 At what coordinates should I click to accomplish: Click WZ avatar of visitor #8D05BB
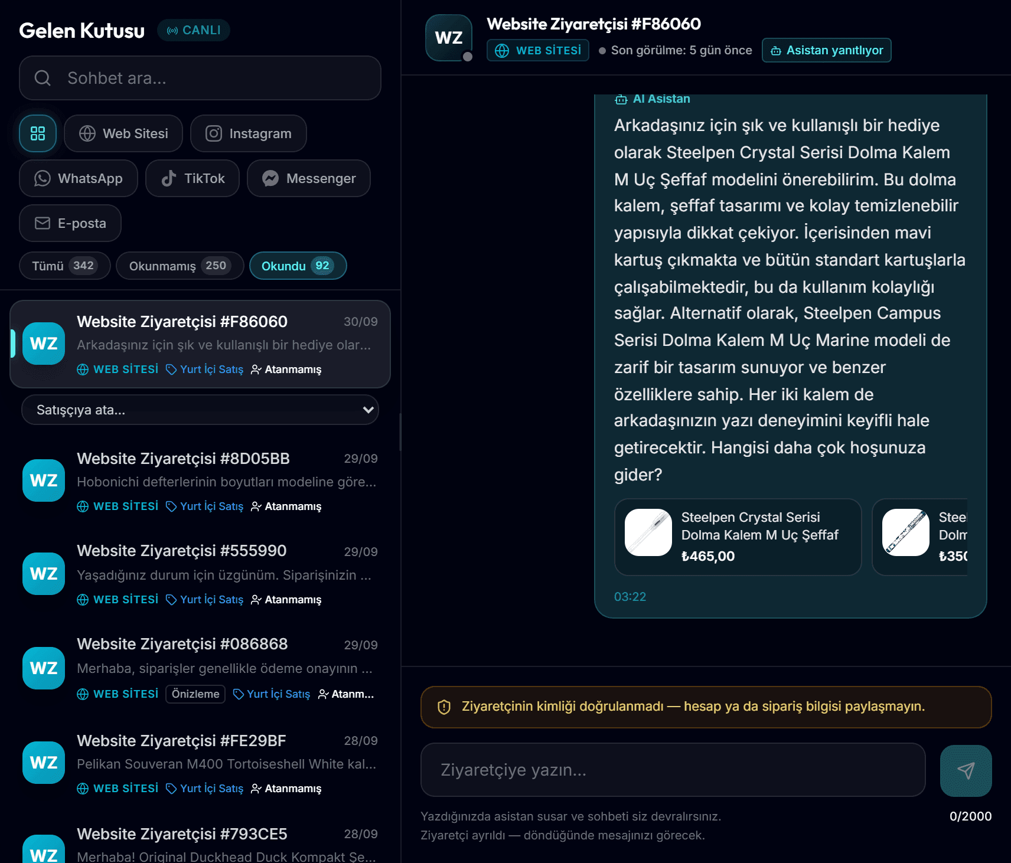click(x=44, y=480)
